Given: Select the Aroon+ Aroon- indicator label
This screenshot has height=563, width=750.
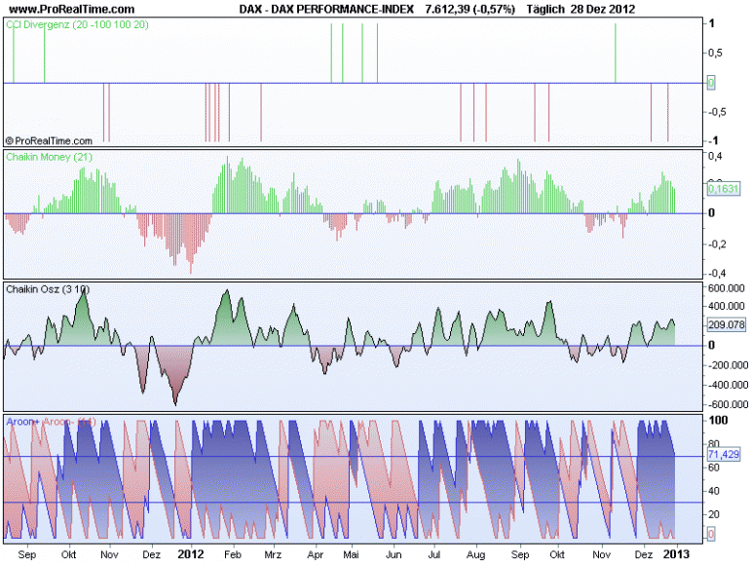Looking at the screenshot, I should [51, 422].
